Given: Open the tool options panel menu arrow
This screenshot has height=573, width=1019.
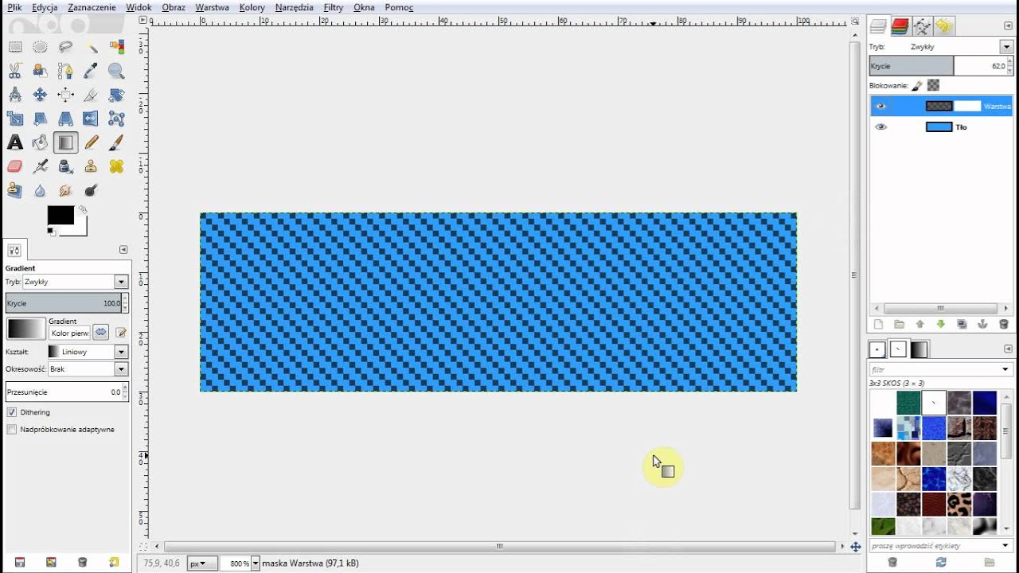Looking at the screenshot, I should pyautogui.click(x=123, y=249).
